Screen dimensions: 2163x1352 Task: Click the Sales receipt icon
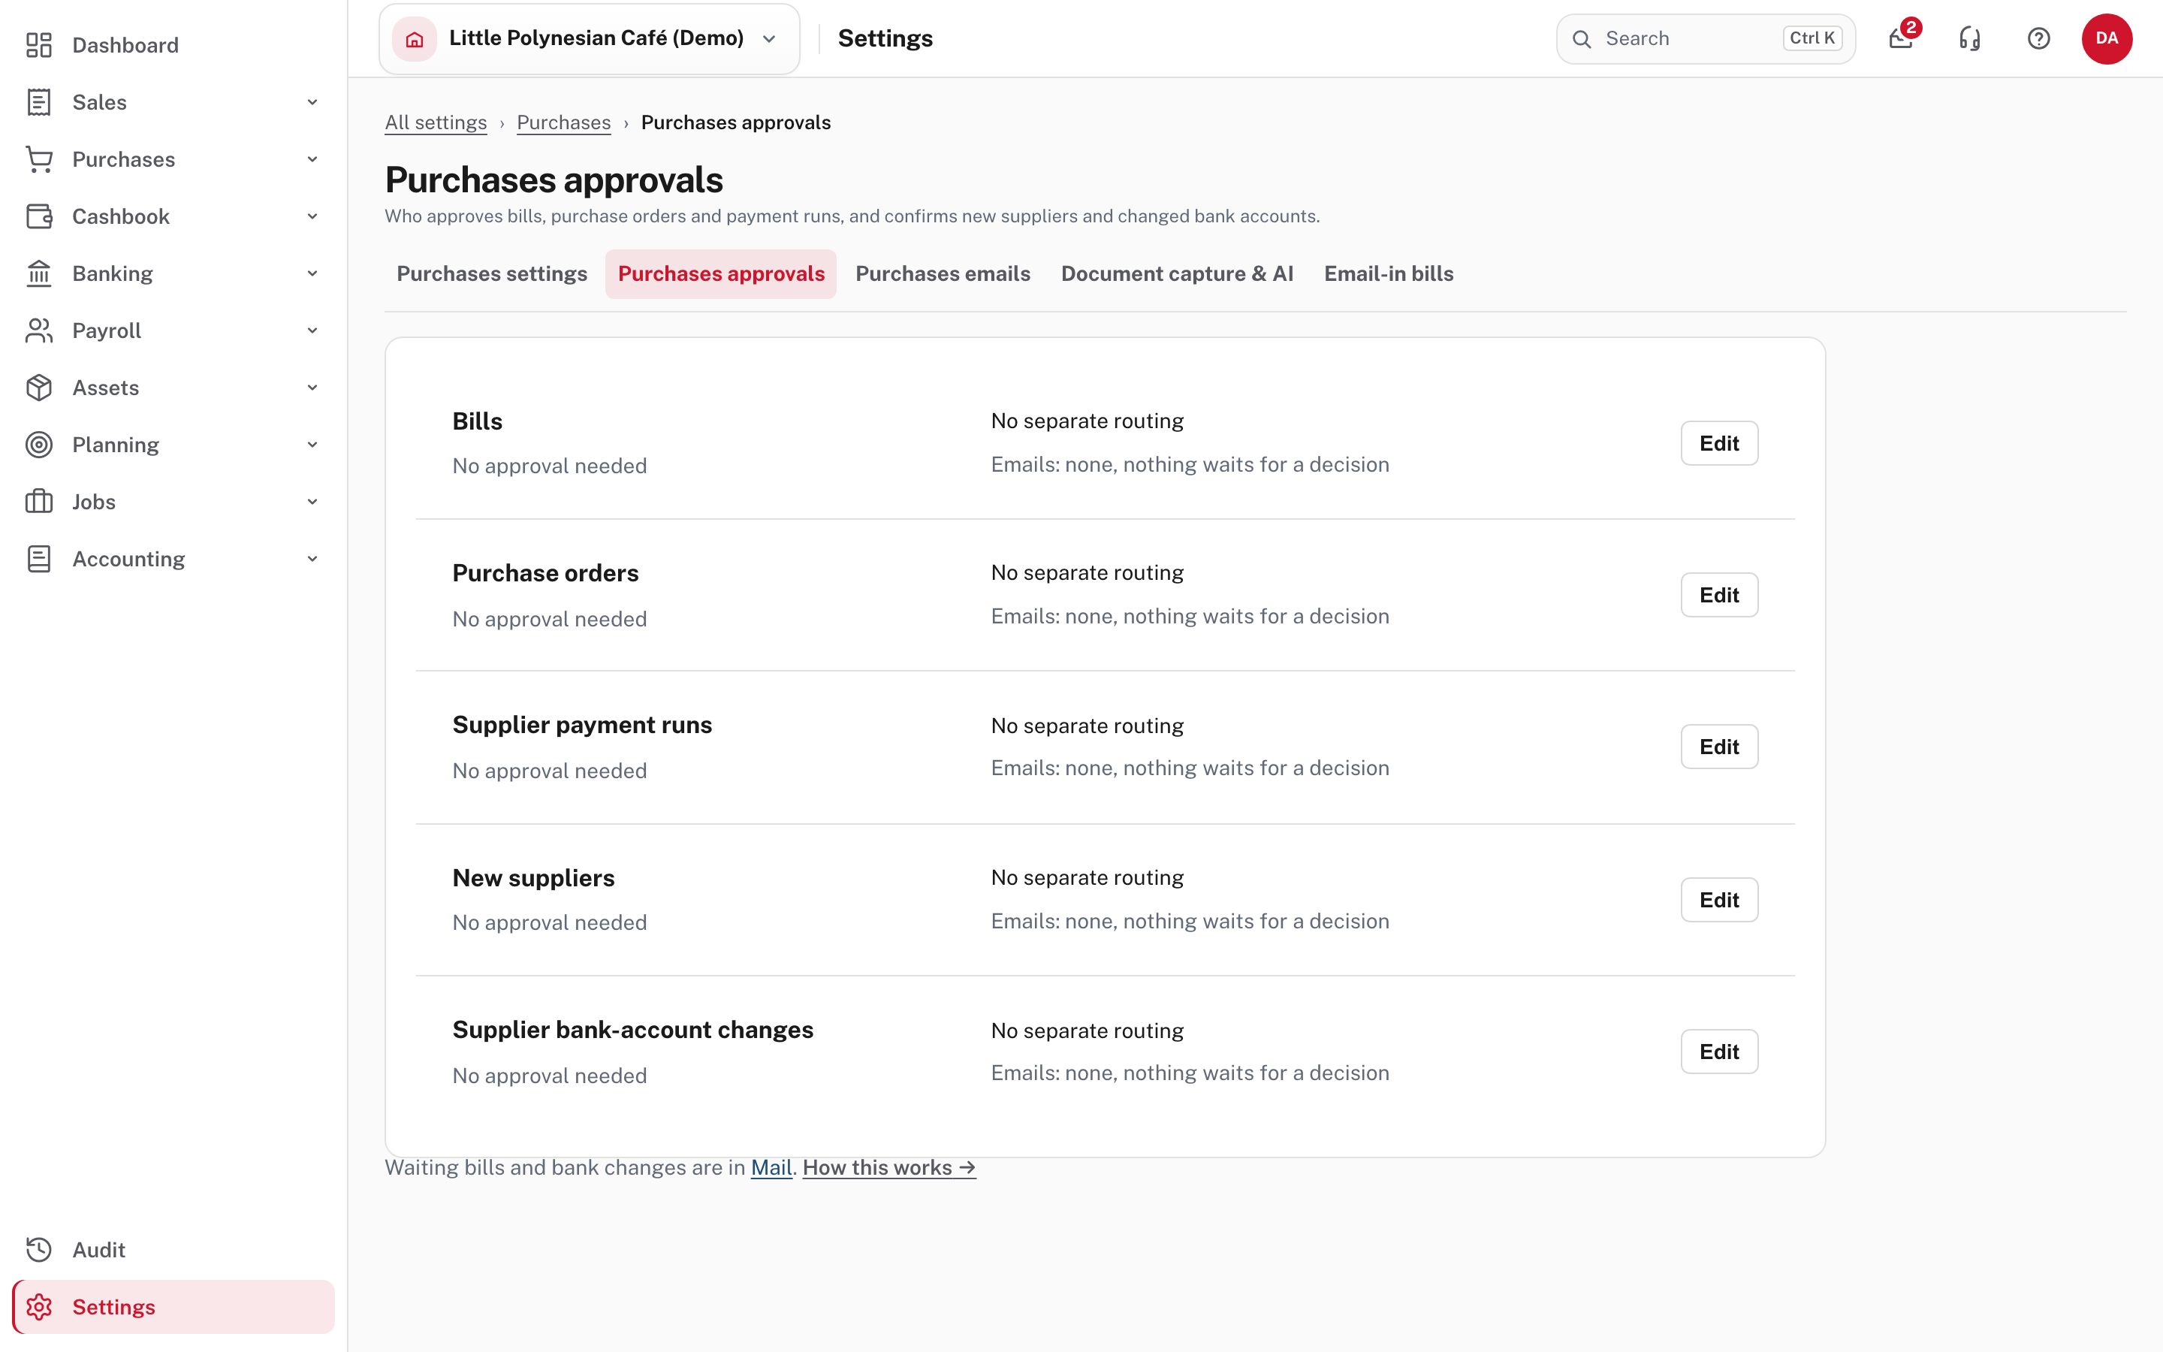click(38, 102)
